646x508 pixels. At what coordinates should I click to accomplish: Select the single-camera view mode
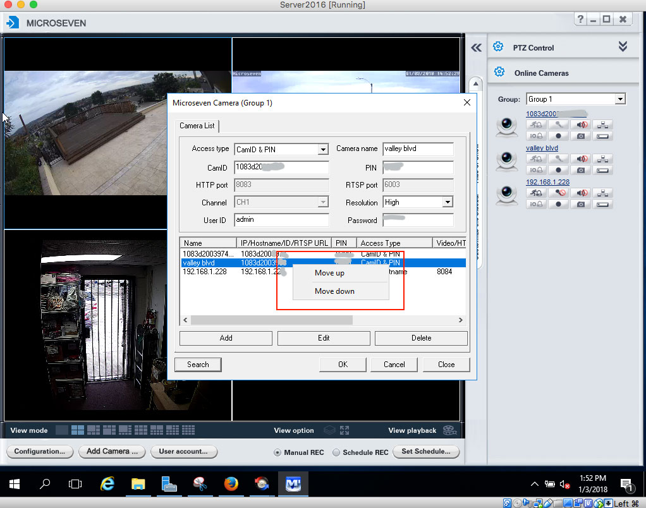[62, 430]
